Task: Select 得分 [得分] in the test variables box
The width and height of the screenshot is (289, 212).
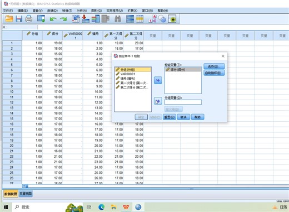Action: point(183,69)
